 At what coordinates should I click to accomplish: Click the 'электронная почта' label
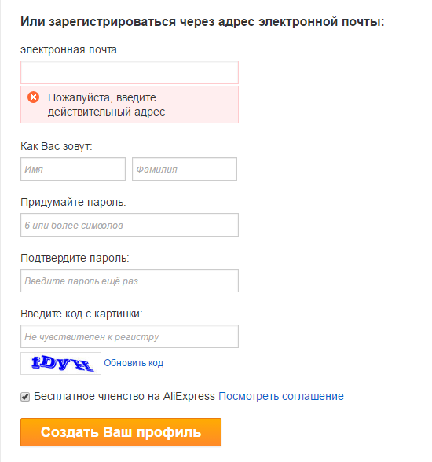[x=68, y=49]
